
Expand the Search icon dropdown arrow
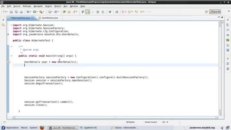tap(77, 12)
